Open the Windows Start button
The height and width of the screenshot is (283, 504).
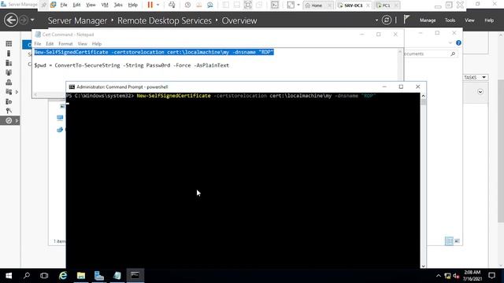9,275
